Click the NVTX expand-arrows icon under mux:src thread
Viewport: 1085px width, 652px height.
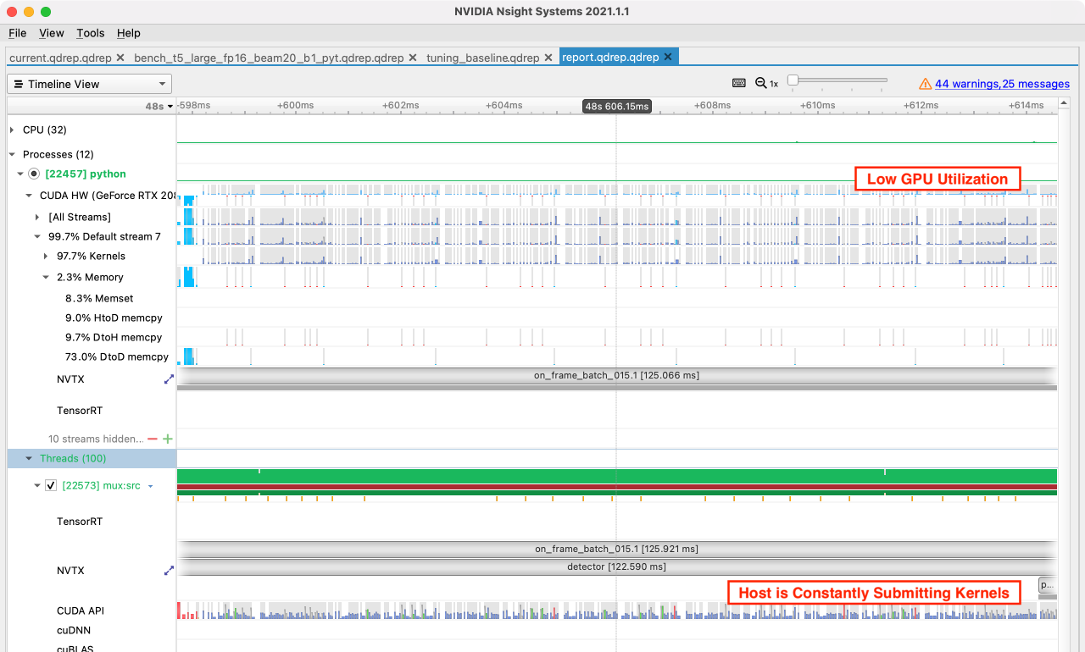click(x=169, y=571)
